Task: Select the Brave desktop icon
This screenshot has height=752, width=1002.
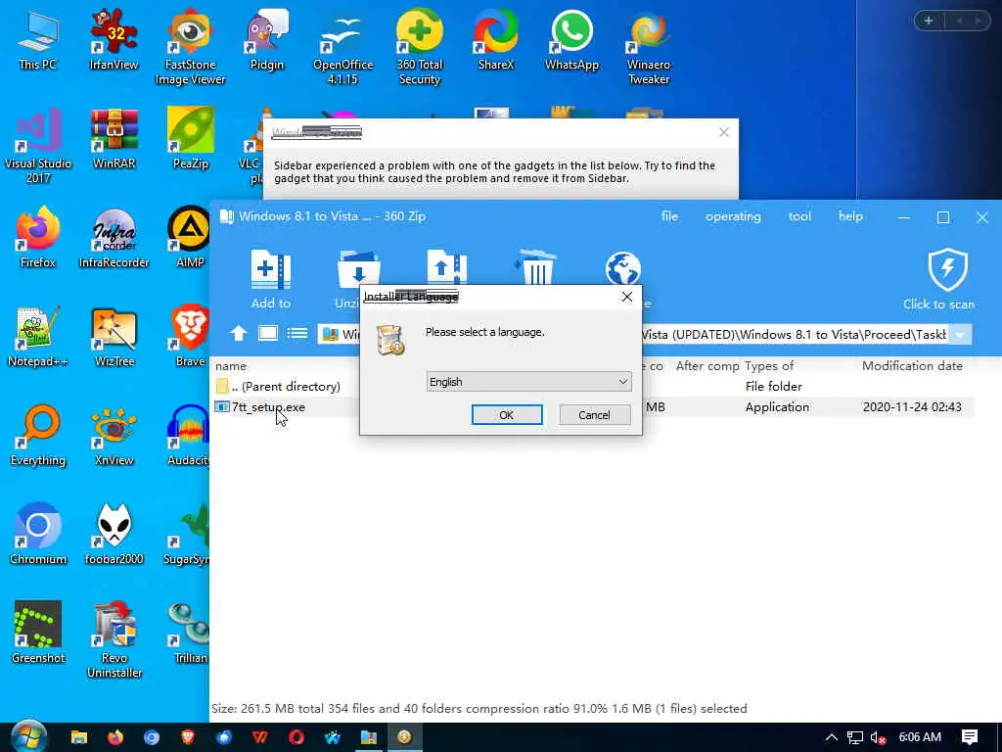Action: click(x=191, y=337)
